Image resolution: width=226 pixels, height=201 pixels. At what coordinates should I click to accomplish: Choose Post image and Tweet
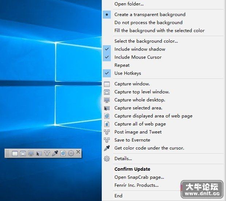click(x=163, y=132)
